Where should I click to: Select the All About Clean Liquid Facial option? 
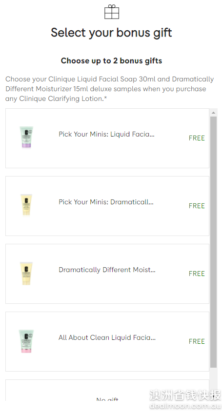coord(107,342)
